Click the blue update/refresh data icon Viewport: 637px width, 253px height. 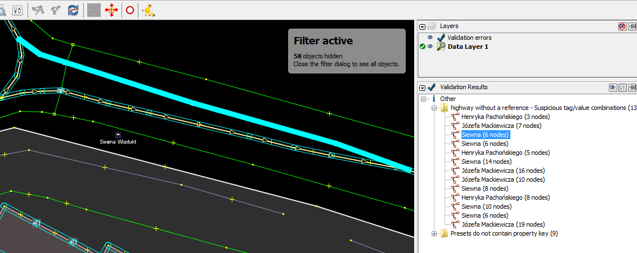pos(73,10)
